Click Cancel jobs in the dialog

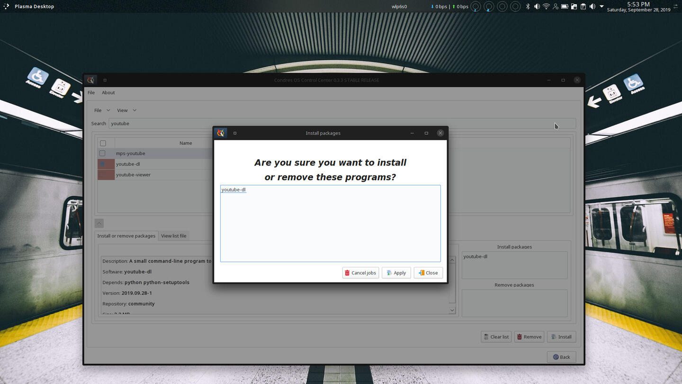(360, 273)
